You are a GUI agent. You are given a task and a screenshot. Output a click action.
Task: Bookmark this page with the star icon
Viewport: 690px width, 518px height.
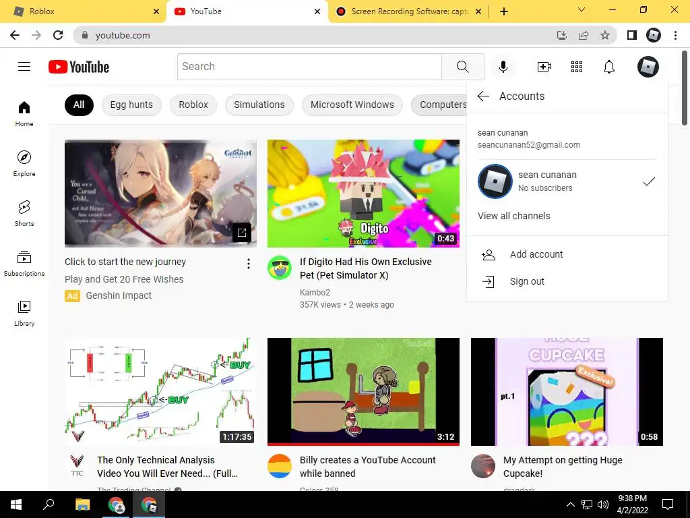point(605,35)
